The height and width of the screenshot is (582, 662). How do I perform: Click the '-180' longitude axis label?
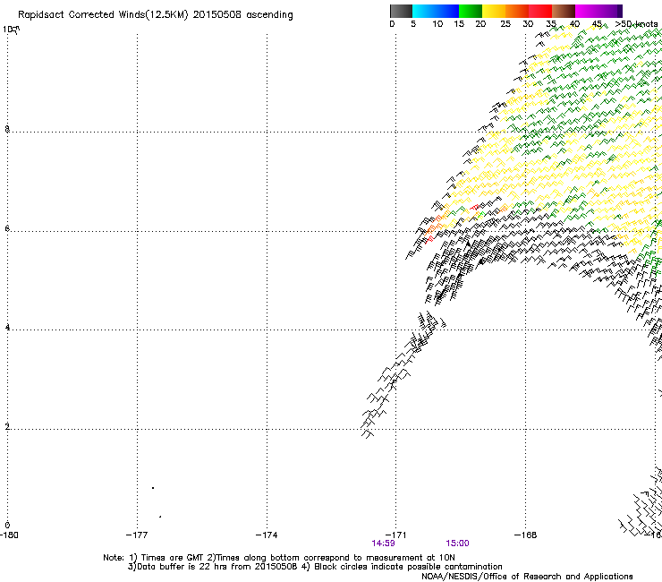9,535
